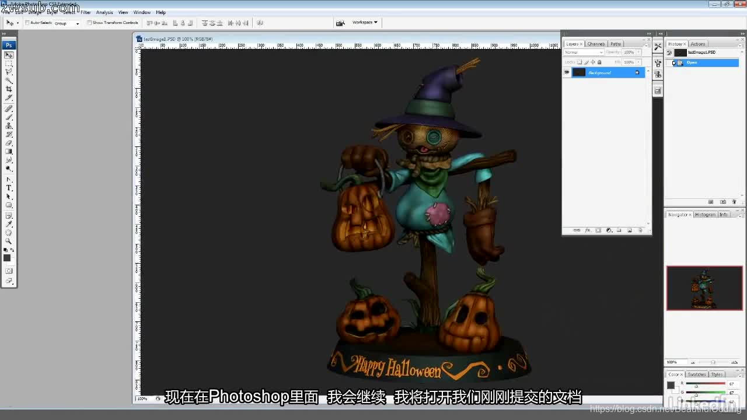The height and width of the screenshot is (420, 747).
Task: Toggle lock position in Layers panel
Action: click(593, 62)
